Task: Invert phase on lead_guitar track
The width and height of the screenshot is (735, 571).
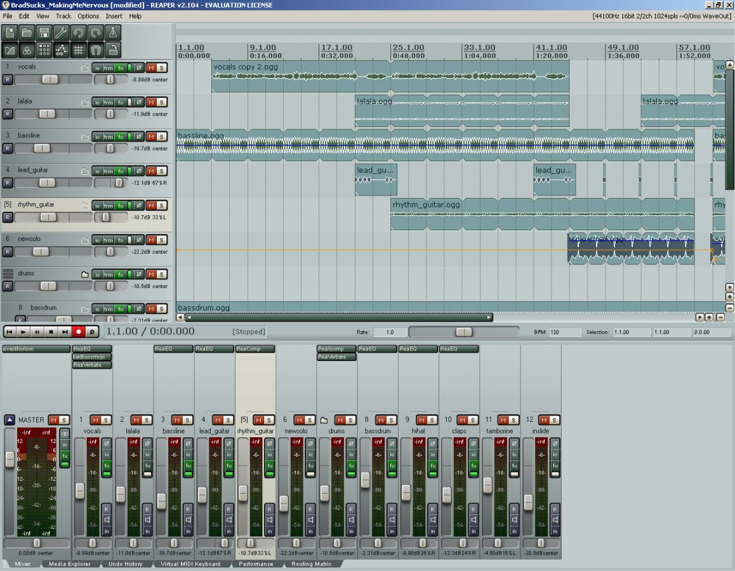Action: click(x=139, y=171)
